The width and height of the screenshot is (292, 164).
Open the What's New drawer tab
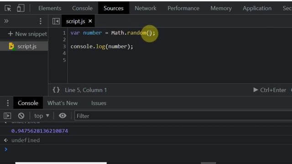(63, 103)
